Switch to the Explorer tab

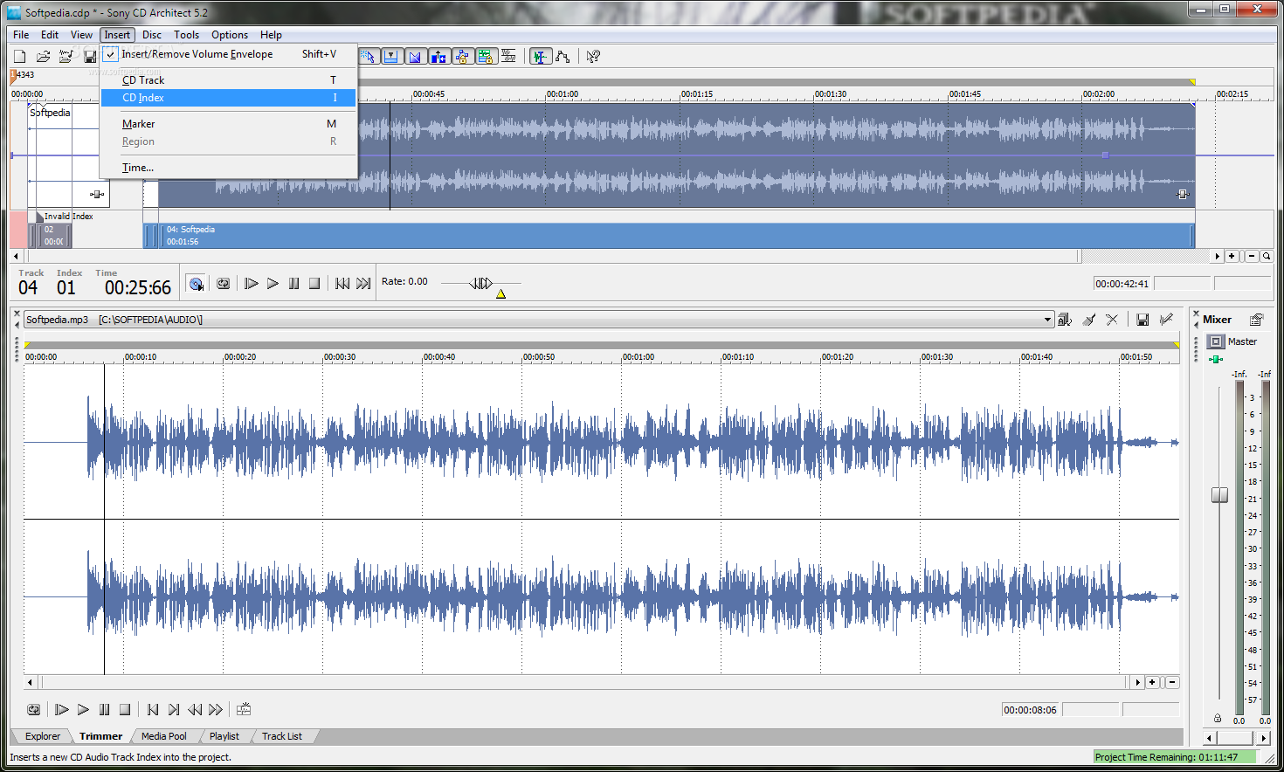coord(43,736)
